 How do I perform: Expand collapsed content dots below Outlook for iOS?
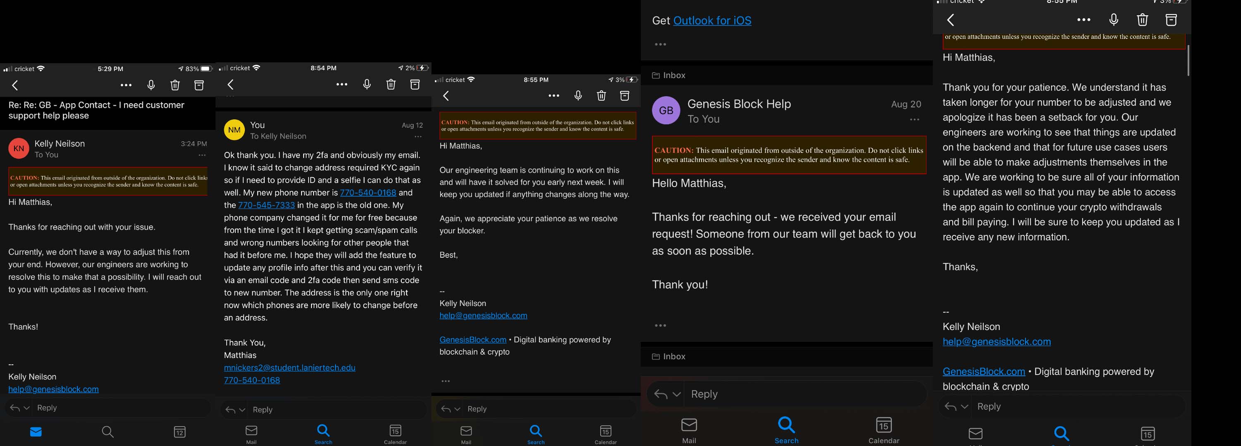point(660,44)
